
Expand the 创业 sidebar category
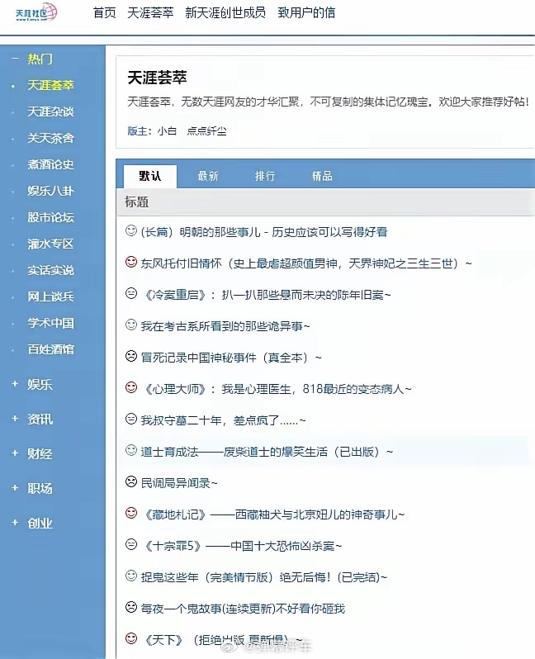(15, 523)
